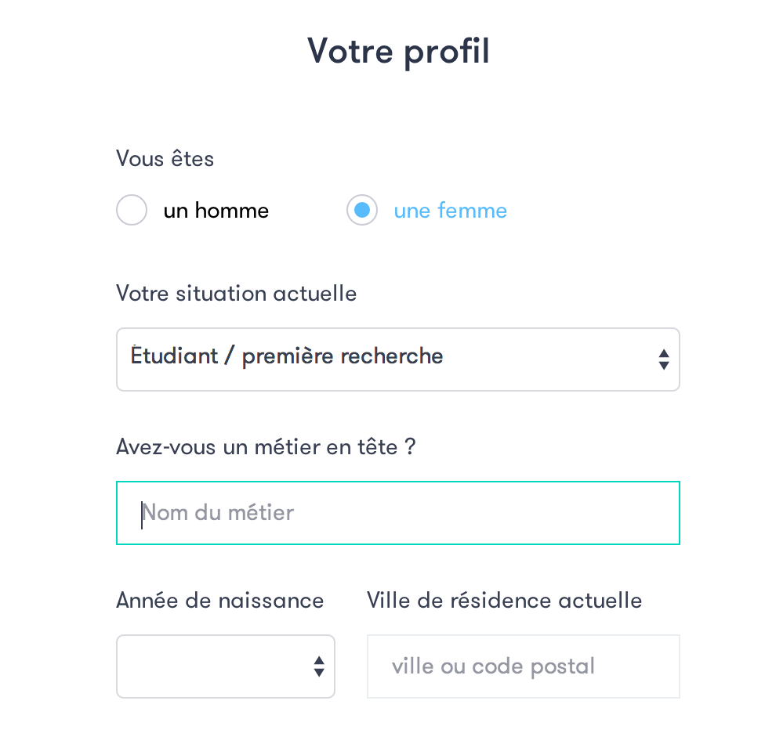The width and height of the screenshot is (765, 744).
Task: Click the up triangle in the situation dropdown
Action: [x=664, y=352]
